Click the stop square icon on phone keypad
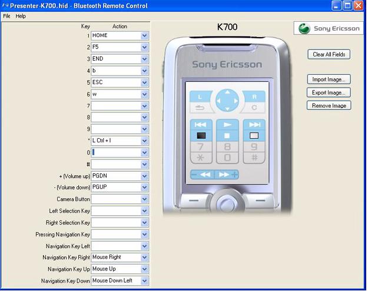Viewport: 368px width, 291px height. tap(227, 135)
